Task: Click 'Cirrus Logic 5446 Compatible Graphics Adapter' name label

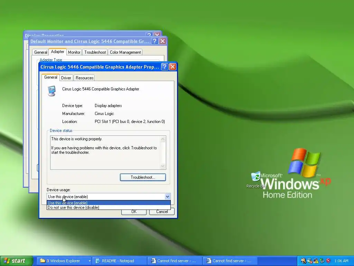Action: pos(101,89)
